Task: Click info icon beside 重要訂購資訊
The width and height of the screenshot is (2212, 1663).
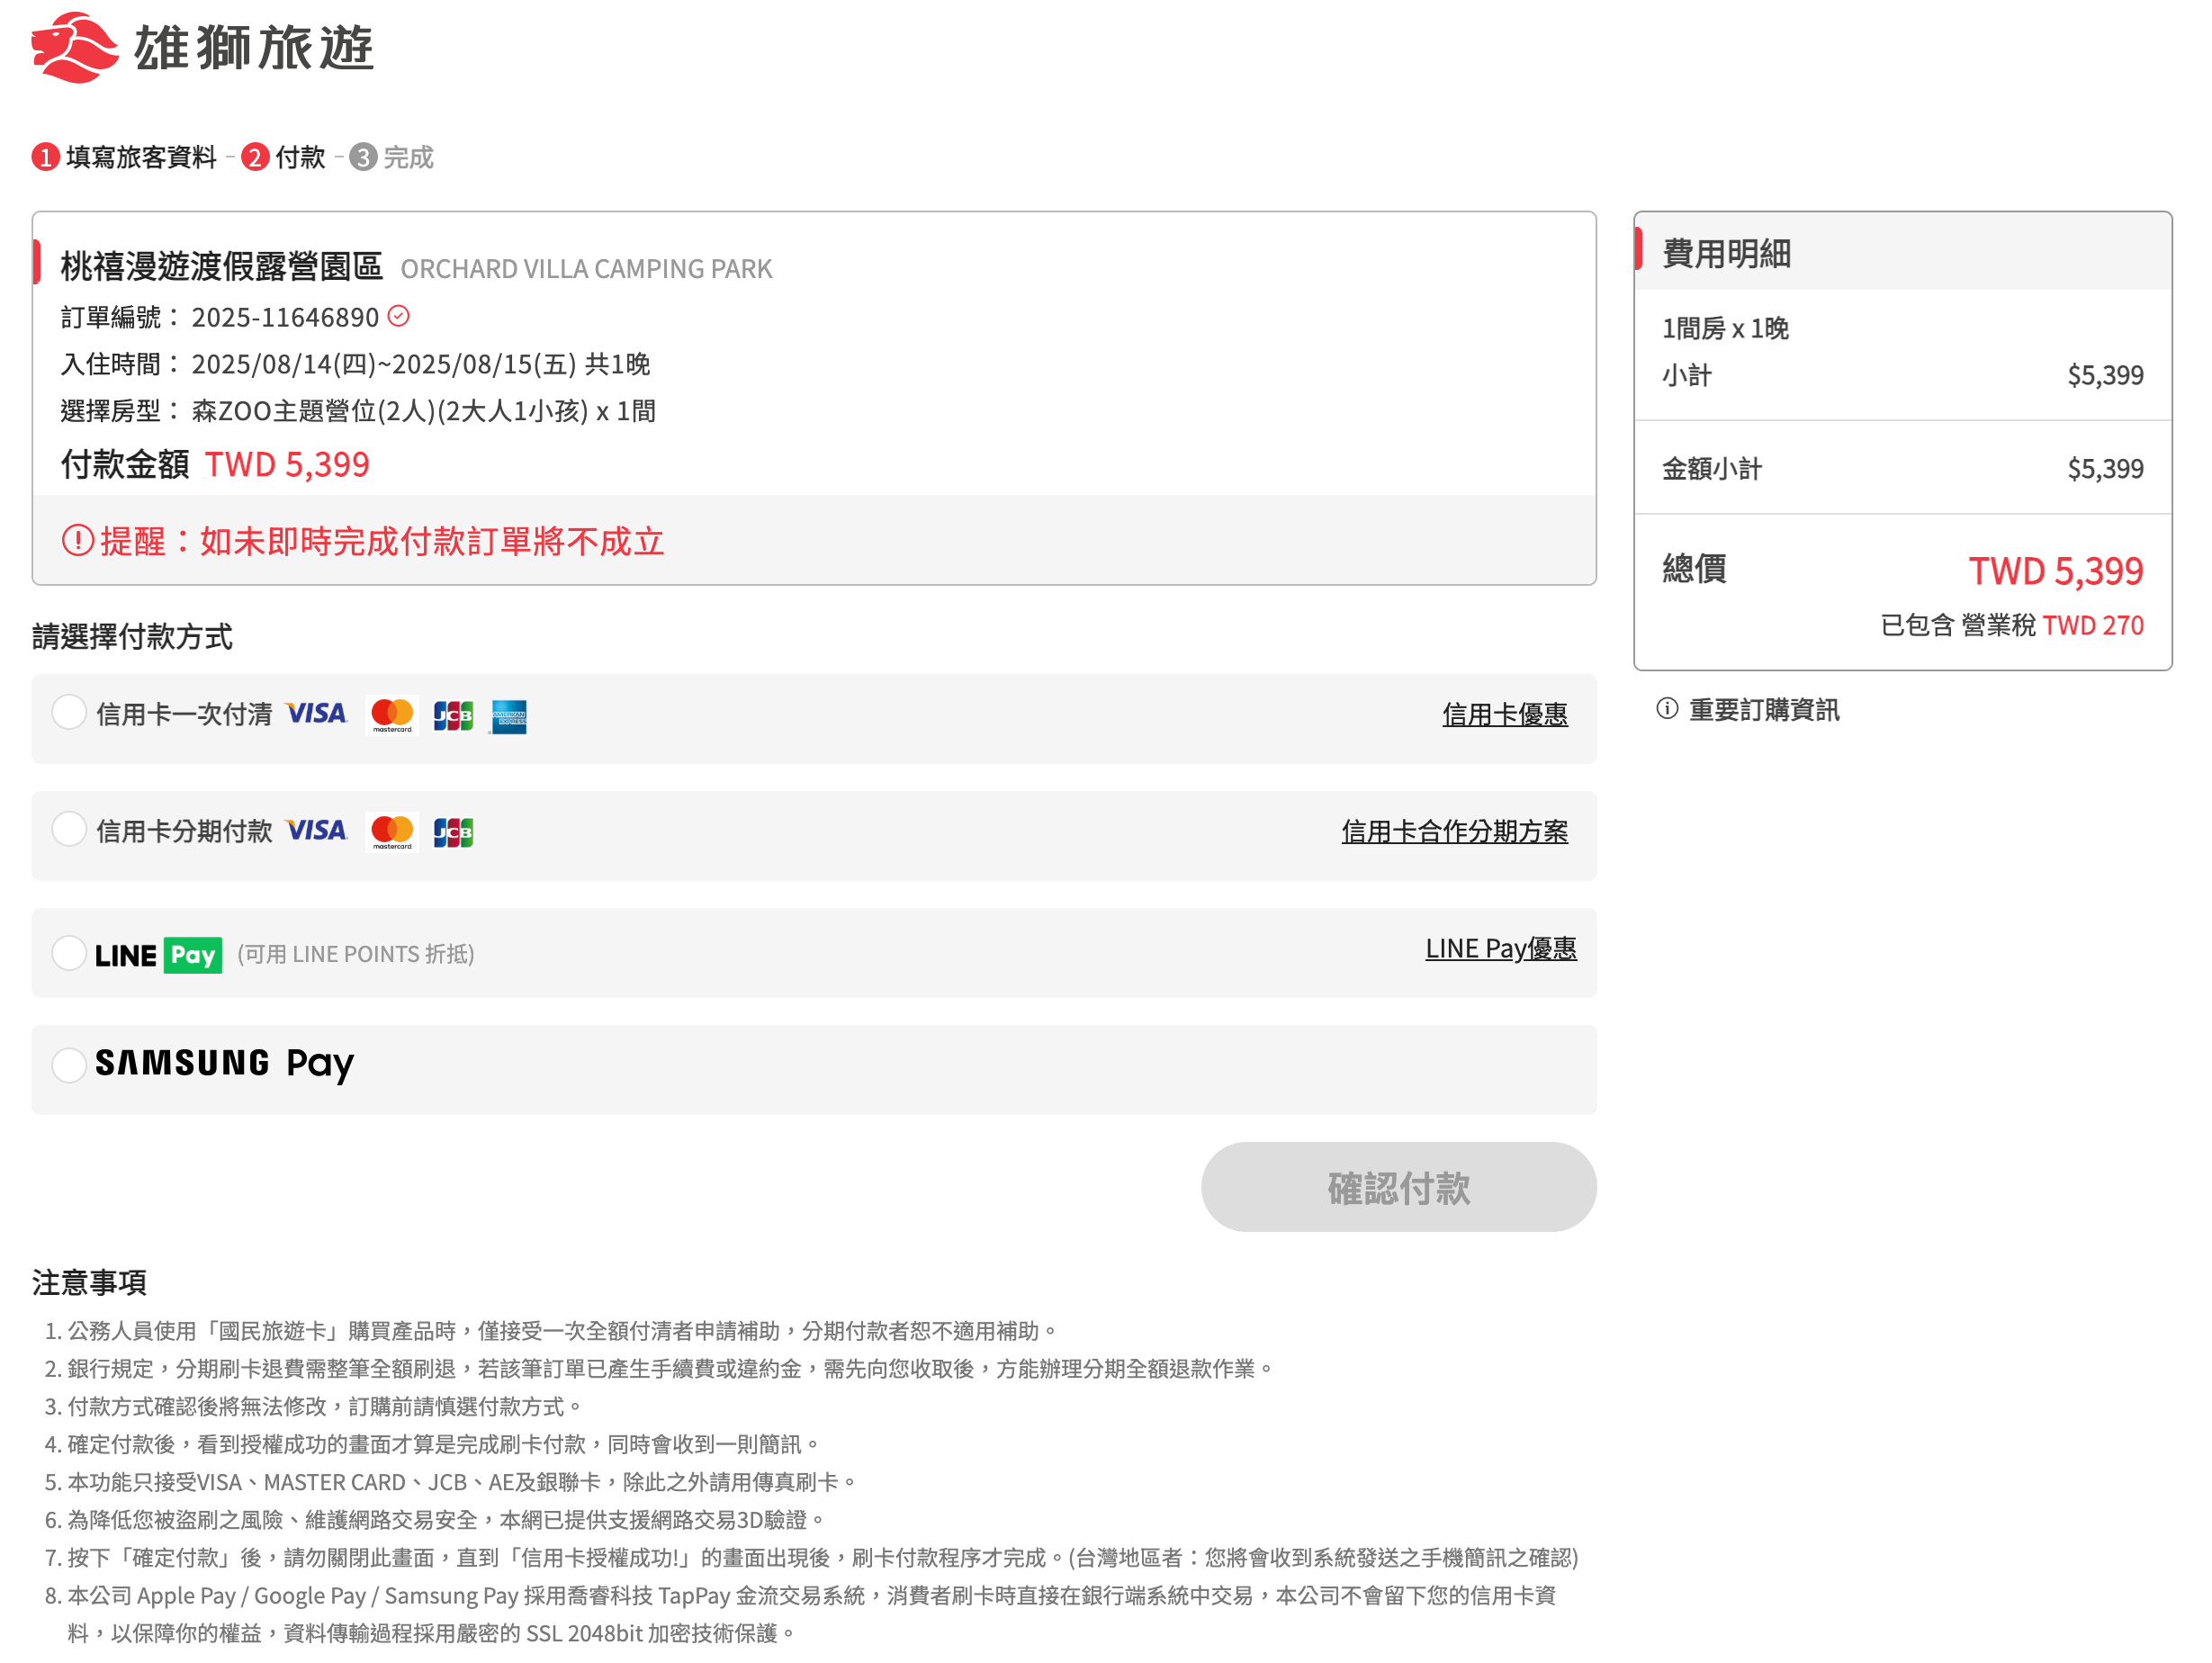Action: pos(1666,709)
